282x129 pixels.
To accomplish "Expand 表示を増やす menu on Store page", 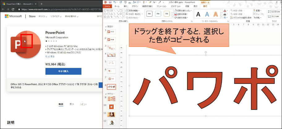I will click(71, 16).
